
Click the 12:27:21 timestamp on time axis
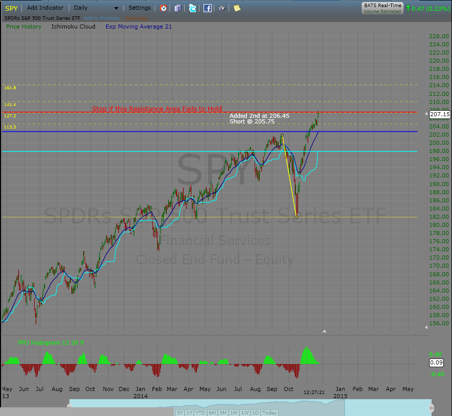click(x=314, y=393)
